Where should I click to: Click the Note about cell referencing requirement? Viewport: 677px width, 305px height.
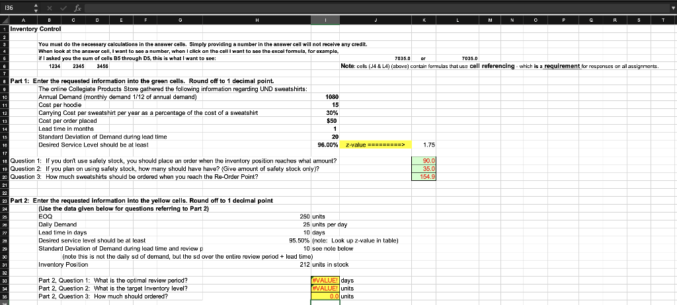pyautogui.click(x=500, y=66)
